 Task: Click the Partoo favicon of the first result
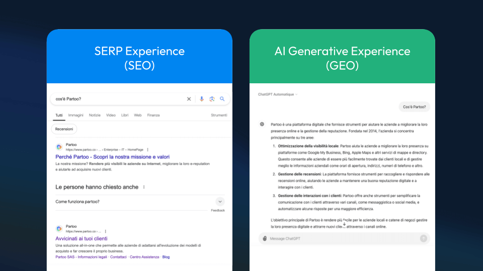(59, 147)
